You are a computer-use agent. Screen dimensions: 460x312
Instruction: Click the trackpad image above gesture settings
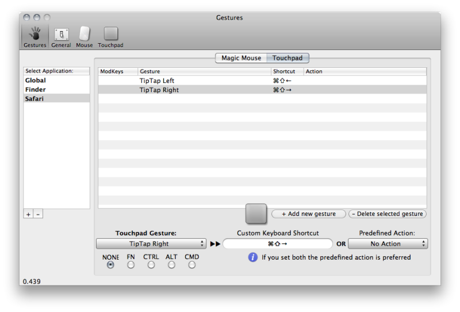click(256, 214)
